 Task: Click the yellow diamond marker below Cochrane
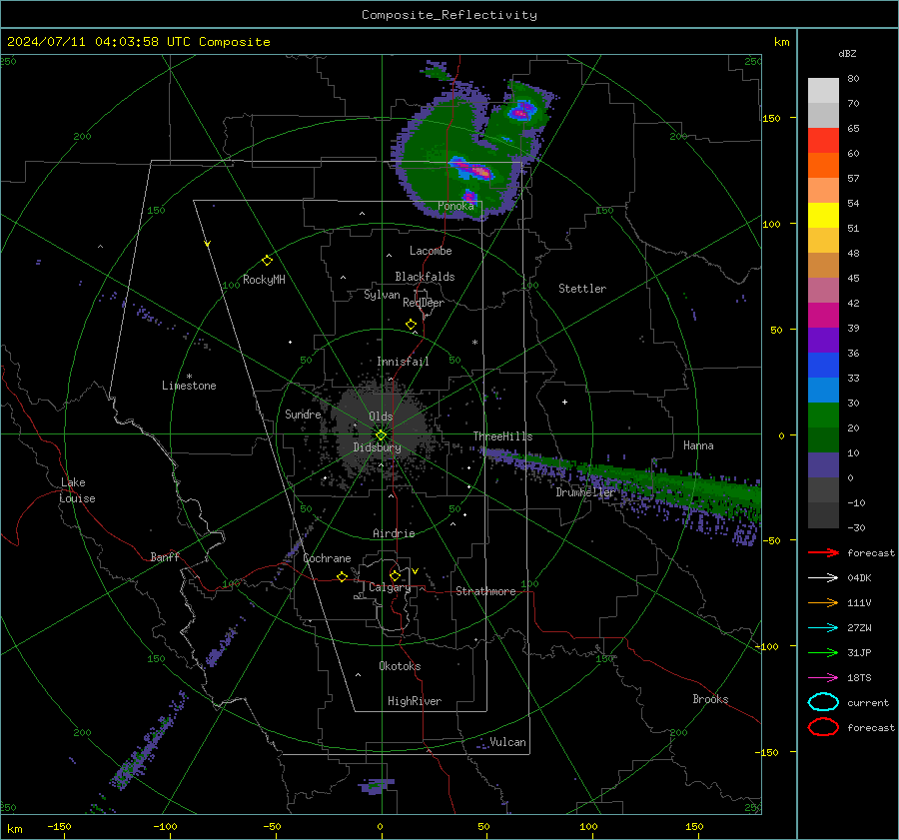342,576
